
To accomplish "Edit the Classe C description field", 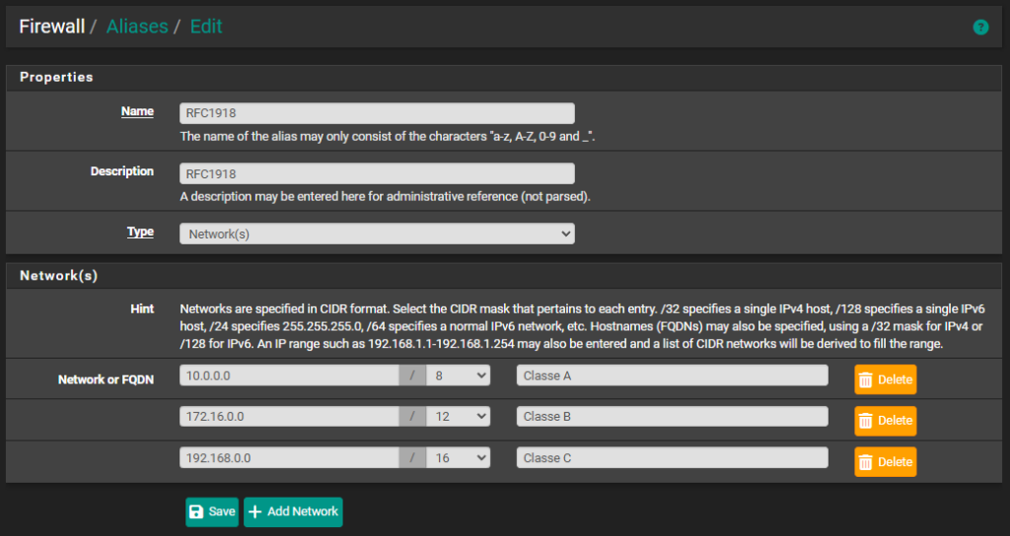I will pyautogui.click(x=672, y=458).
